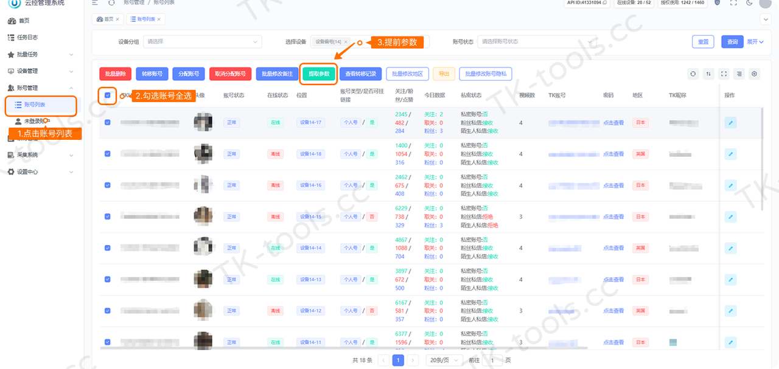Click the table sort arrows icon
This screenshot has width=779, height=369.
pos(708,74)
